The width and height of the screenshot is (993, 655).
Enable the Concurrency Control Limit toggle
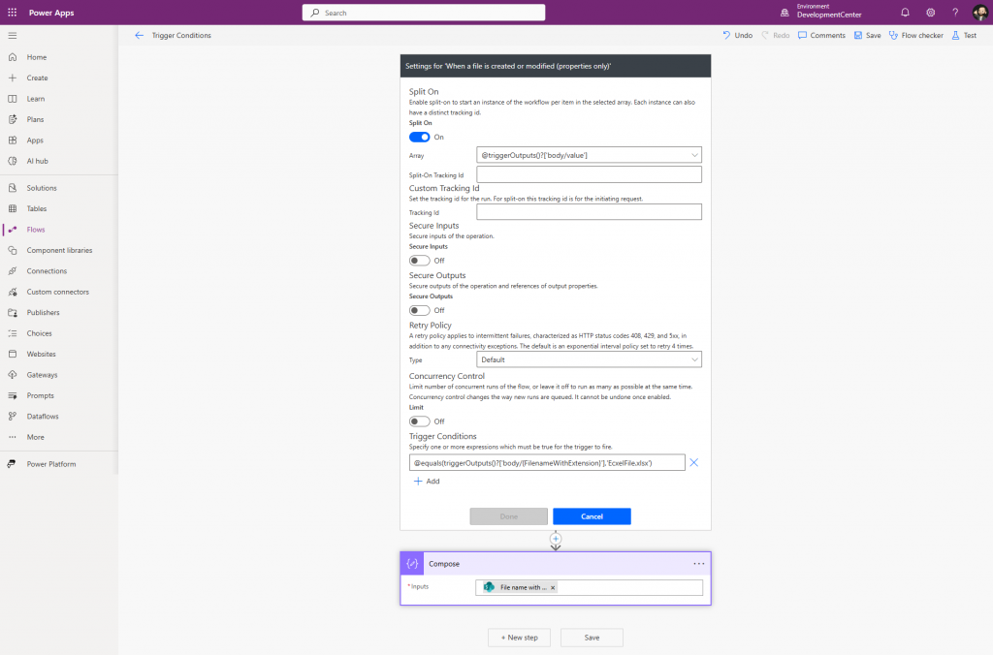click(419, 421)
